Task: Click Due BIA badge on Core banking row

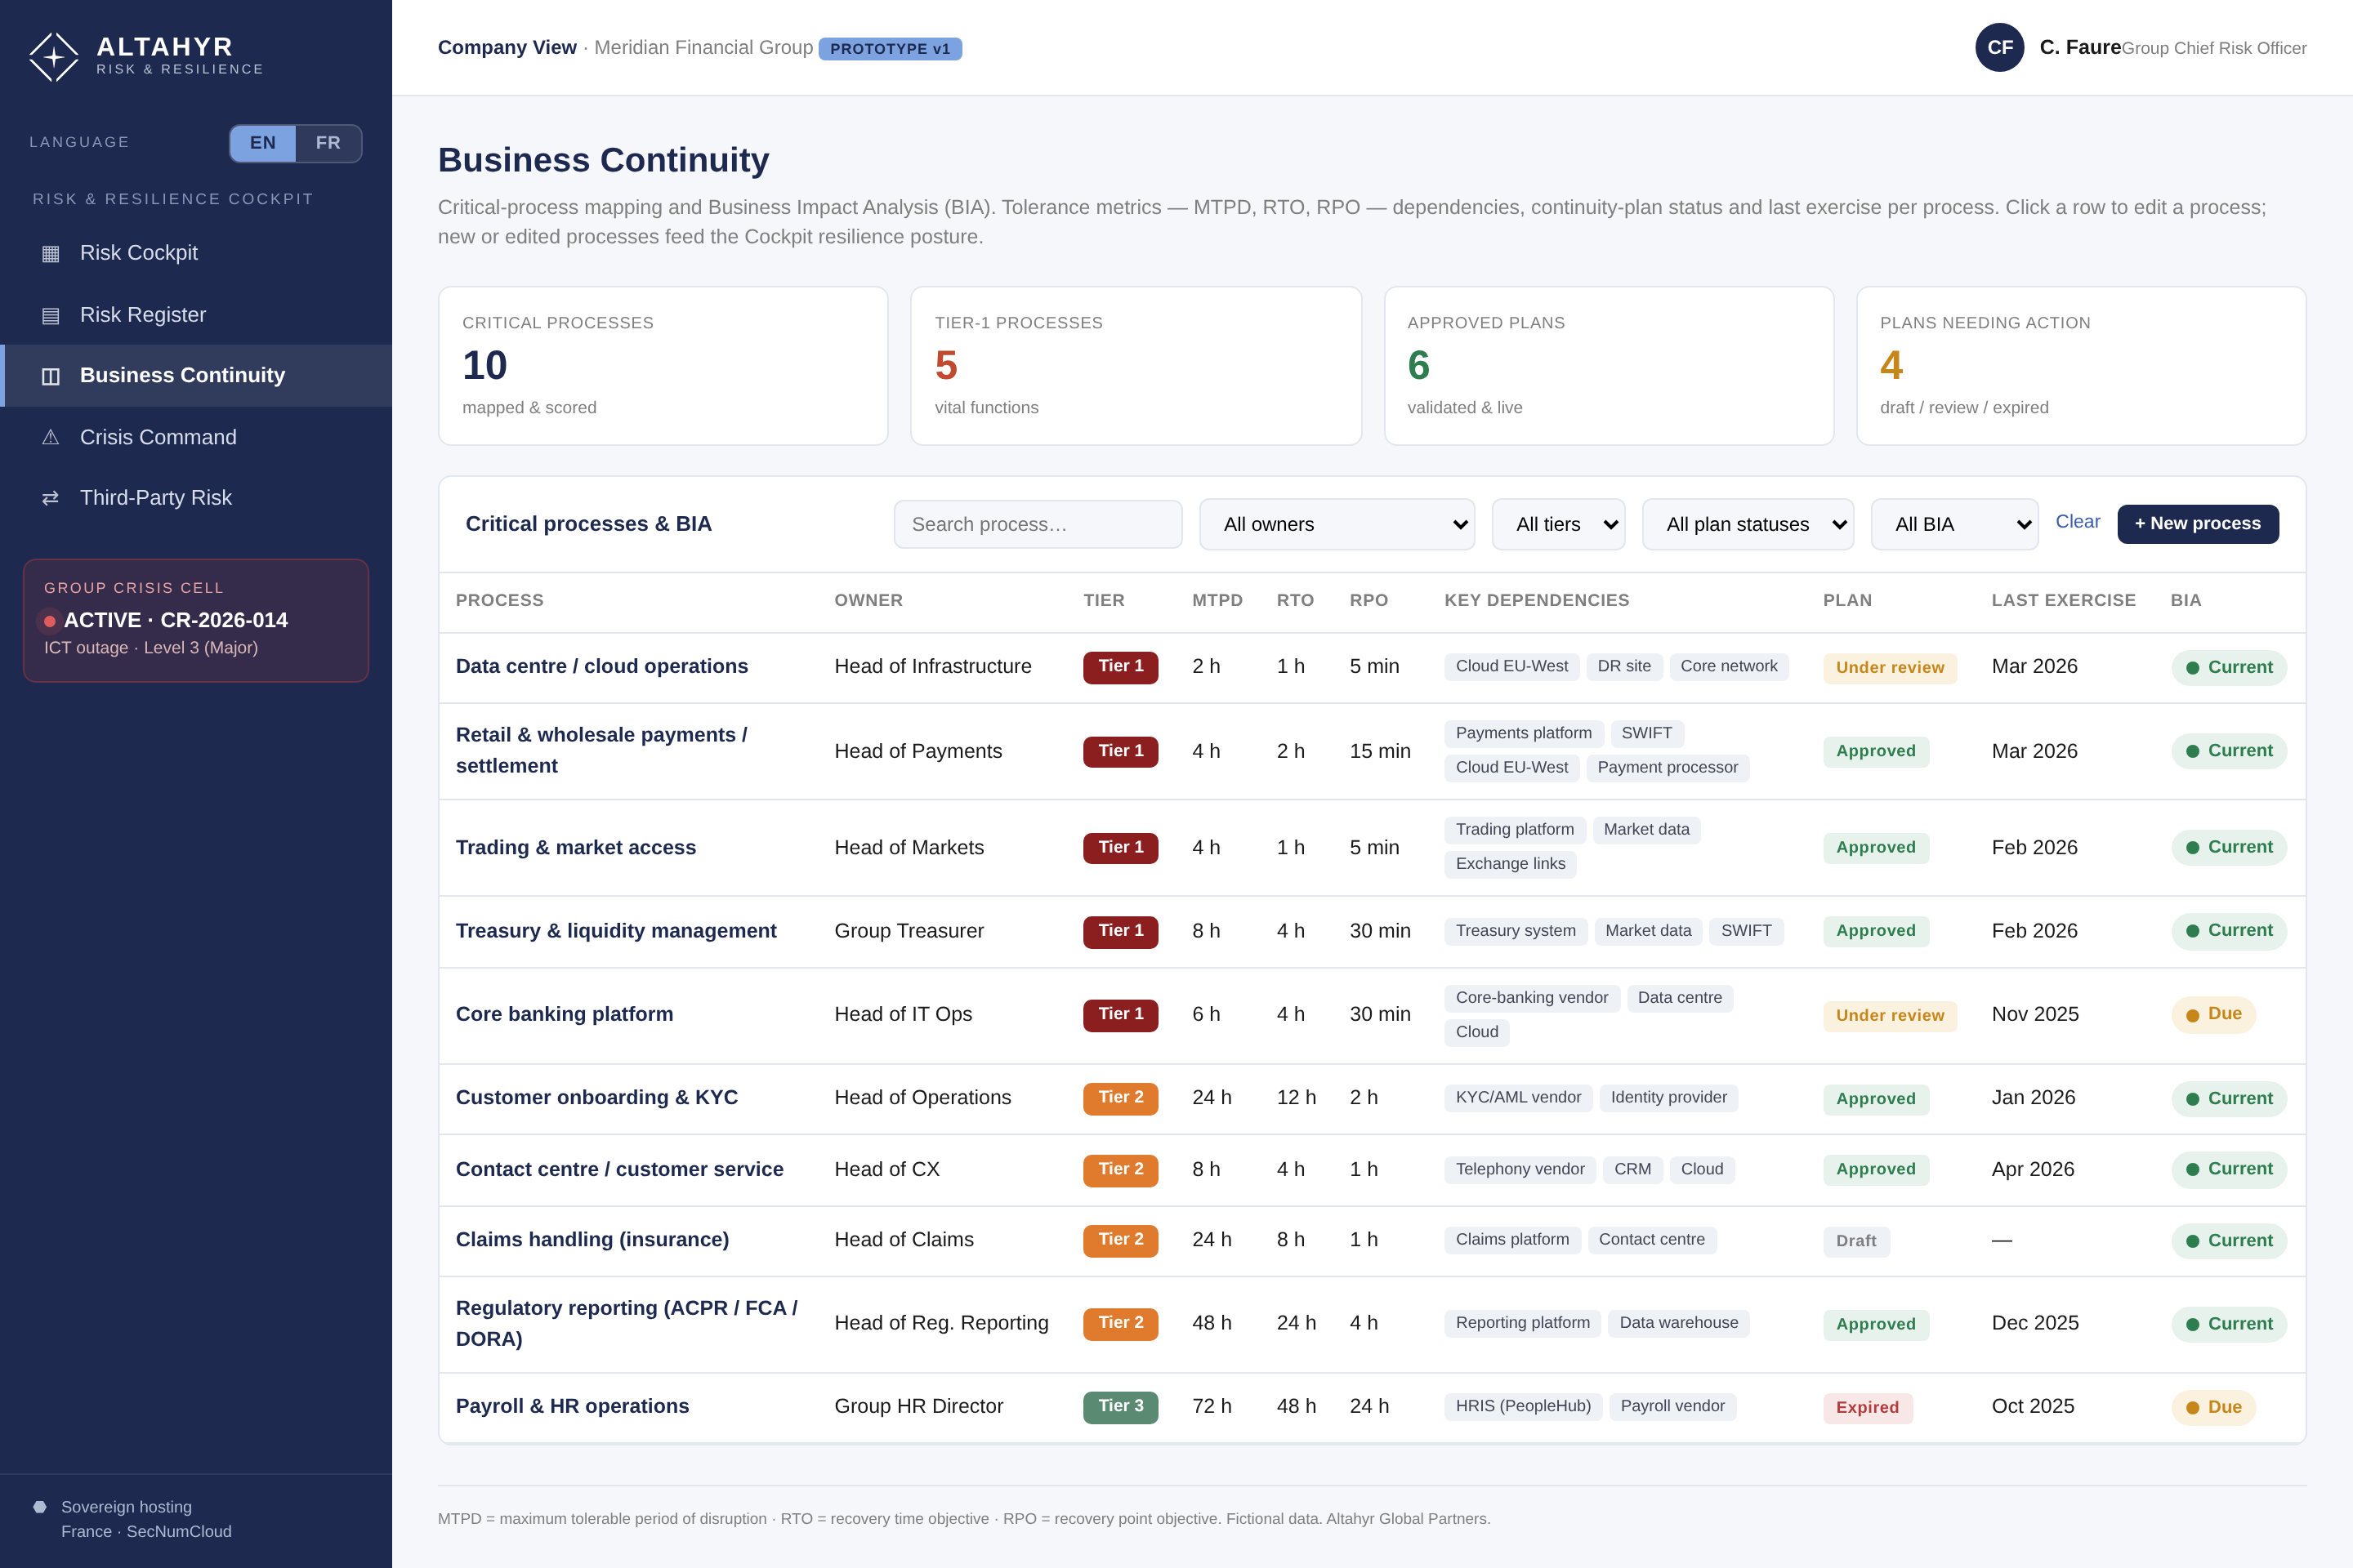Action: tap(2213, 1014)
